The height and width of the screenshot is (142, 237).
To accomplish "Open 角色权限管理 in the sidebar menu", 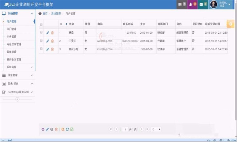I will 14,44.
